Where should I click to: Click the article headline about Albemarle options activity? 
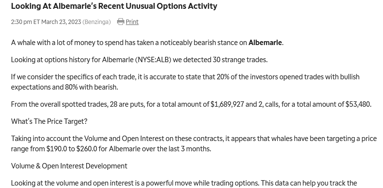114,6
